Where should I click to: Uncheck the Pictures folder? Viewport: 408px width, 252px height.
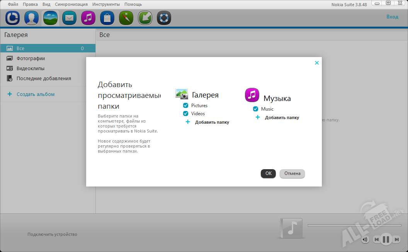186,105
